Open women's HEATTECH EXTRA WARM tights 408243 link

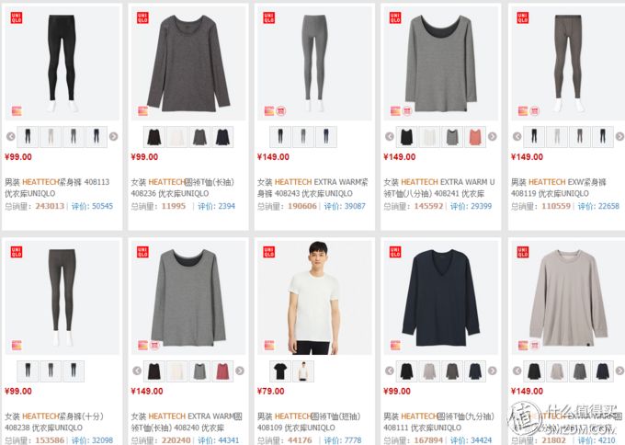[x=312, y=188]
